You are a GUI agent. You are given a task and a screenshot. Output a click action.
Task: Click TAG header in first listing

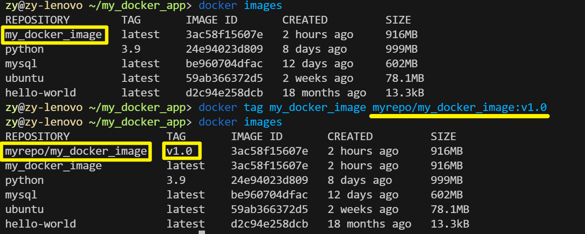131,20
